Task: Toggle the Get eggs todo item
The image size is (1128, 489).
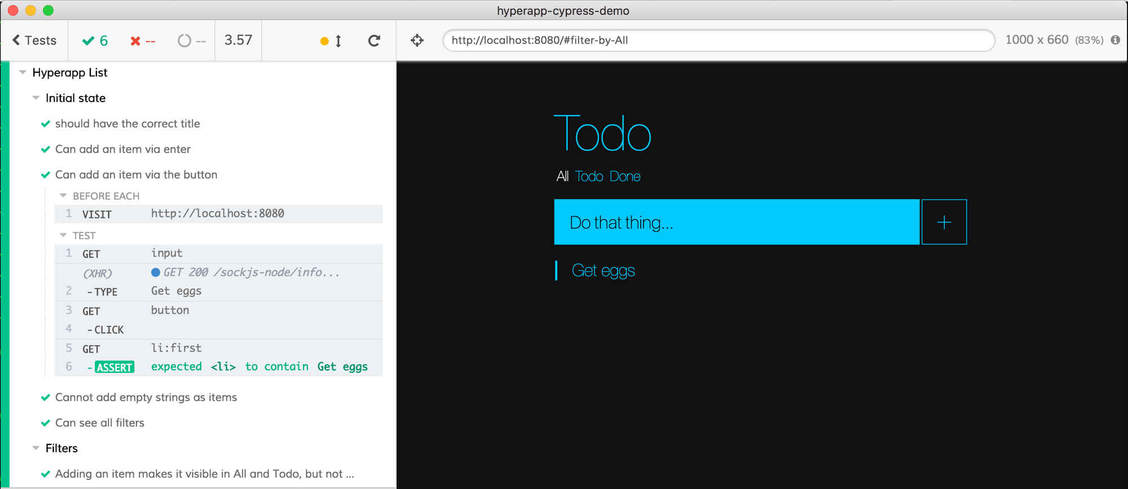Action: point(603,271)
